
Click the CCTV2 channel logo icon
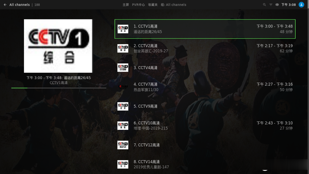click(x=123, y=48)
